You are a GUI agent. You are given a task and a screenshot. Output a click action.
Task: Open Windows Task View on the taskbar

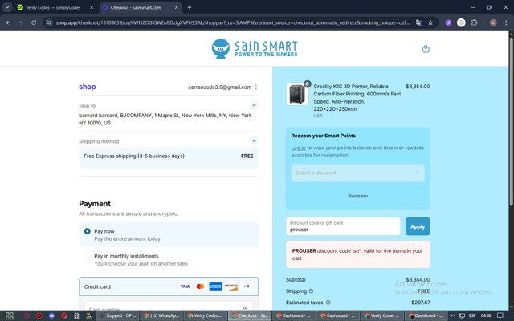(x=10, y=315)
